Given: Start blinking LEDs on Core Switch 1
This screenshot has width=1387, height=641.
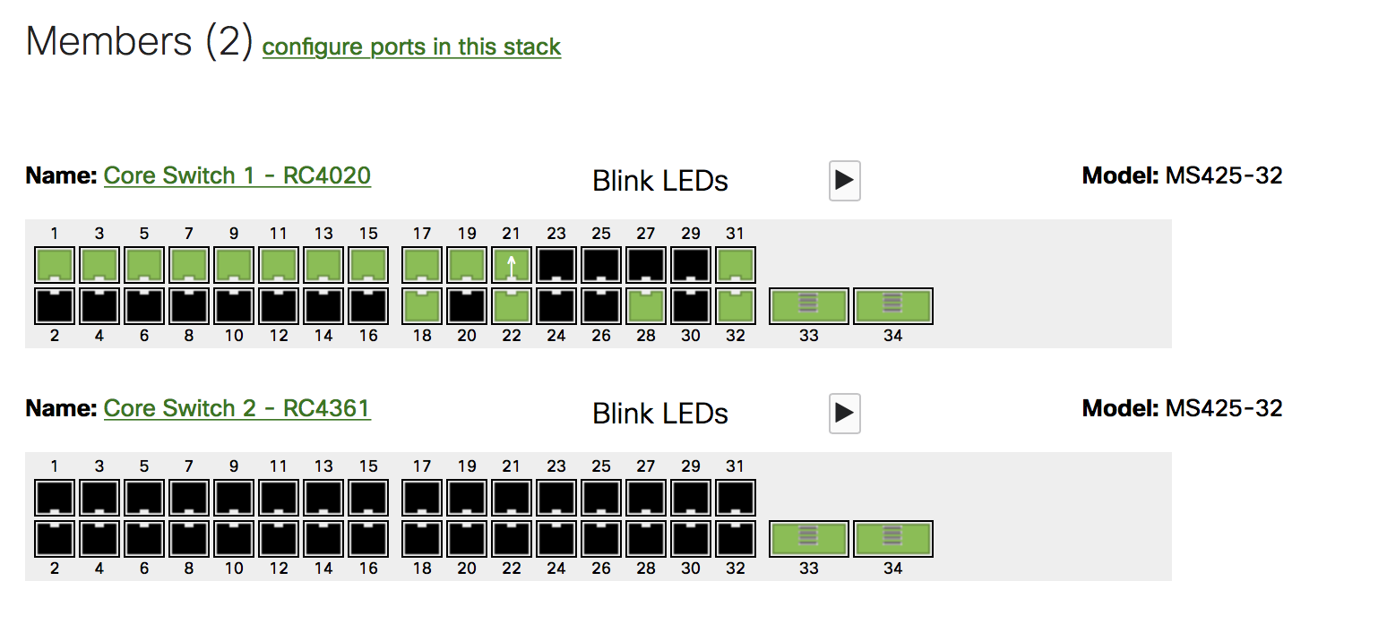Looking at the screenshot, I should [x=843, y=181].
